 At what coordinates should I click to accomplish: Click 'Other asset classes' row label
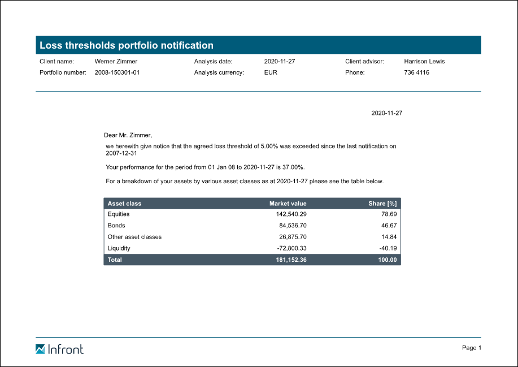pos(134,237)
